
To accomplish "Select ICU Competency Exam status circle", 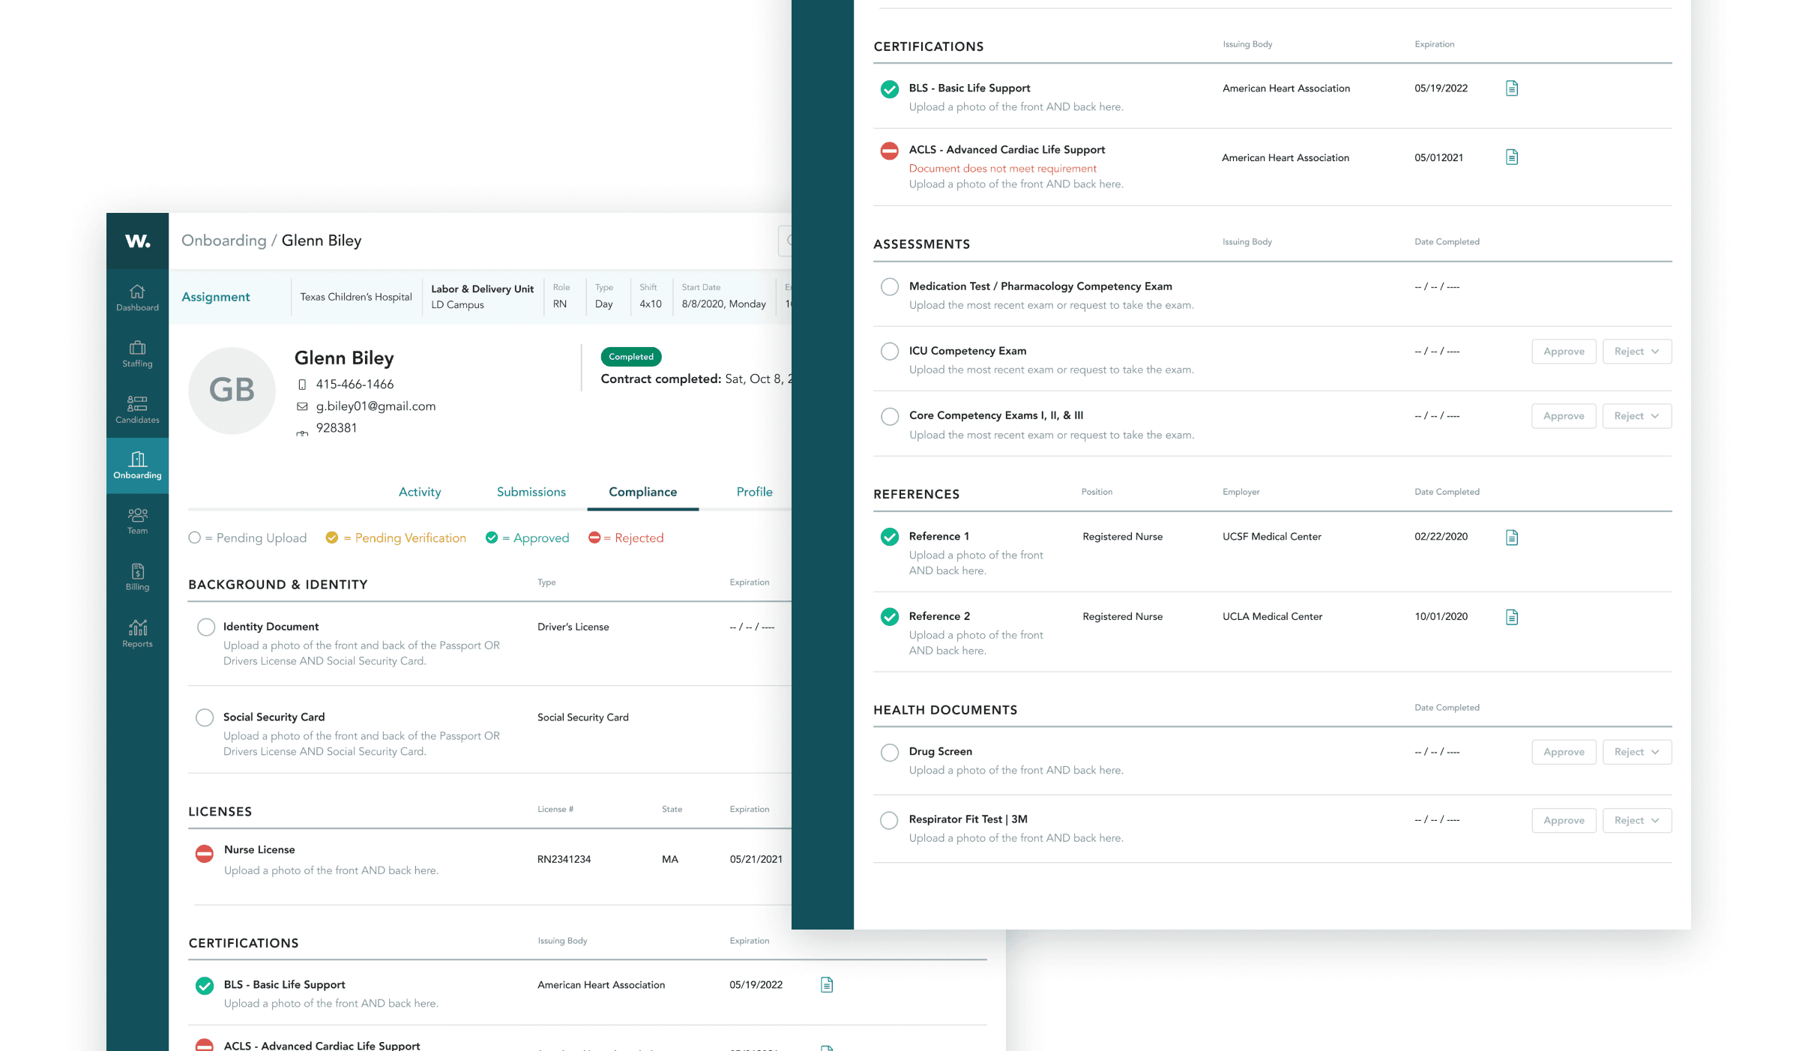I will (889, 351).
